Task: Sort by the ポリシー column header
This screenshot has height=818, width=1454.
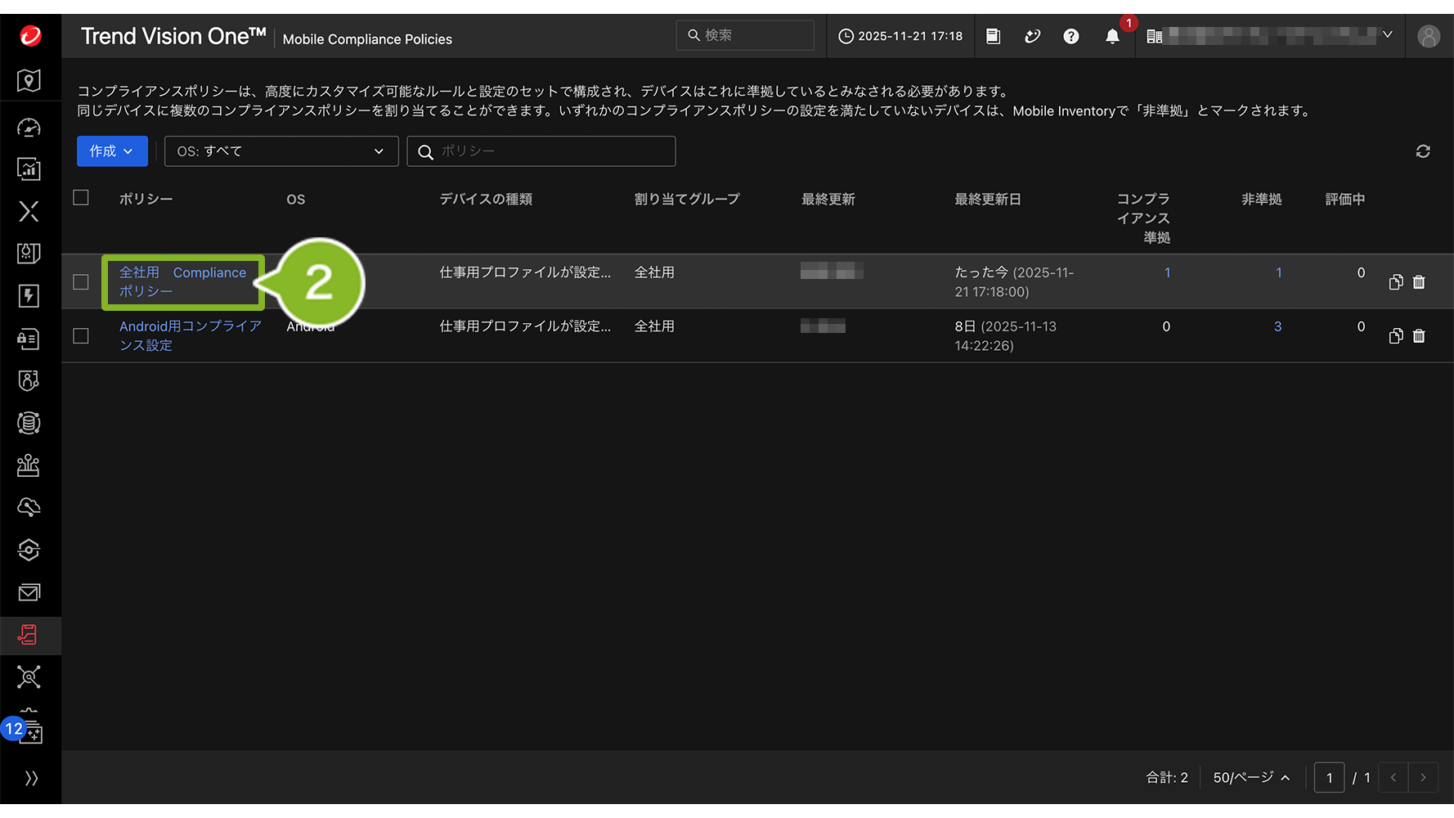Action: pyautogui.click(x=146, y=200)
